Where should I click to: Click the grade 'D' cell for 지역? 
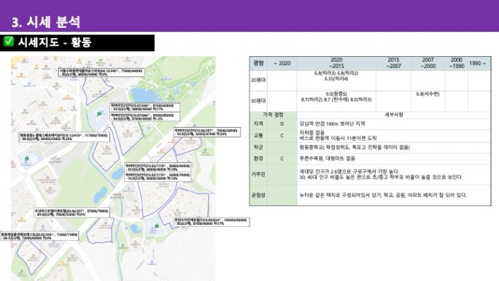click(282, 124)
